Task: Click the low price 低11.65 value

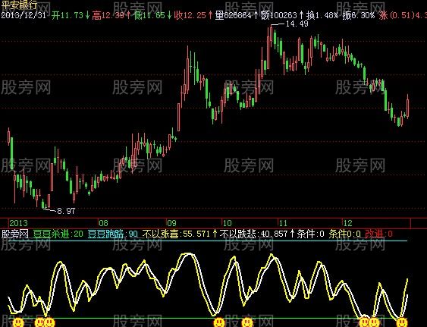Action: point(149,15)
